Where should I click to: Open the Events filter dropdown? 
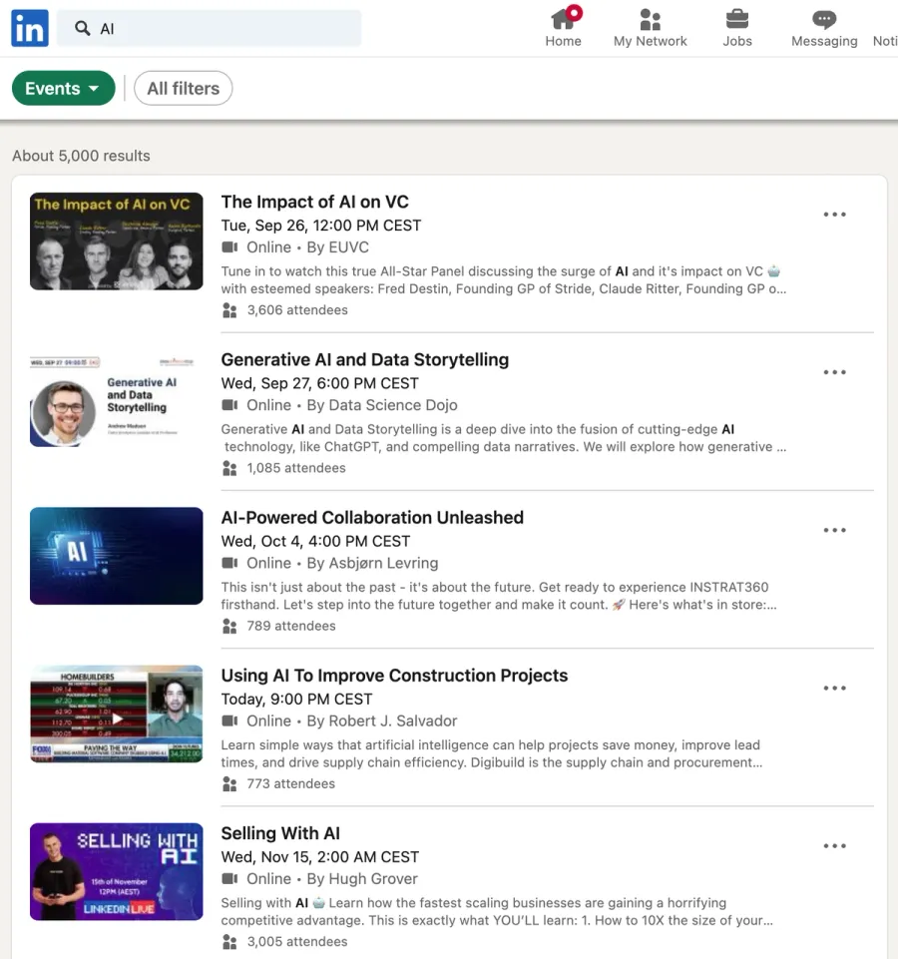(x=63, y=88)
